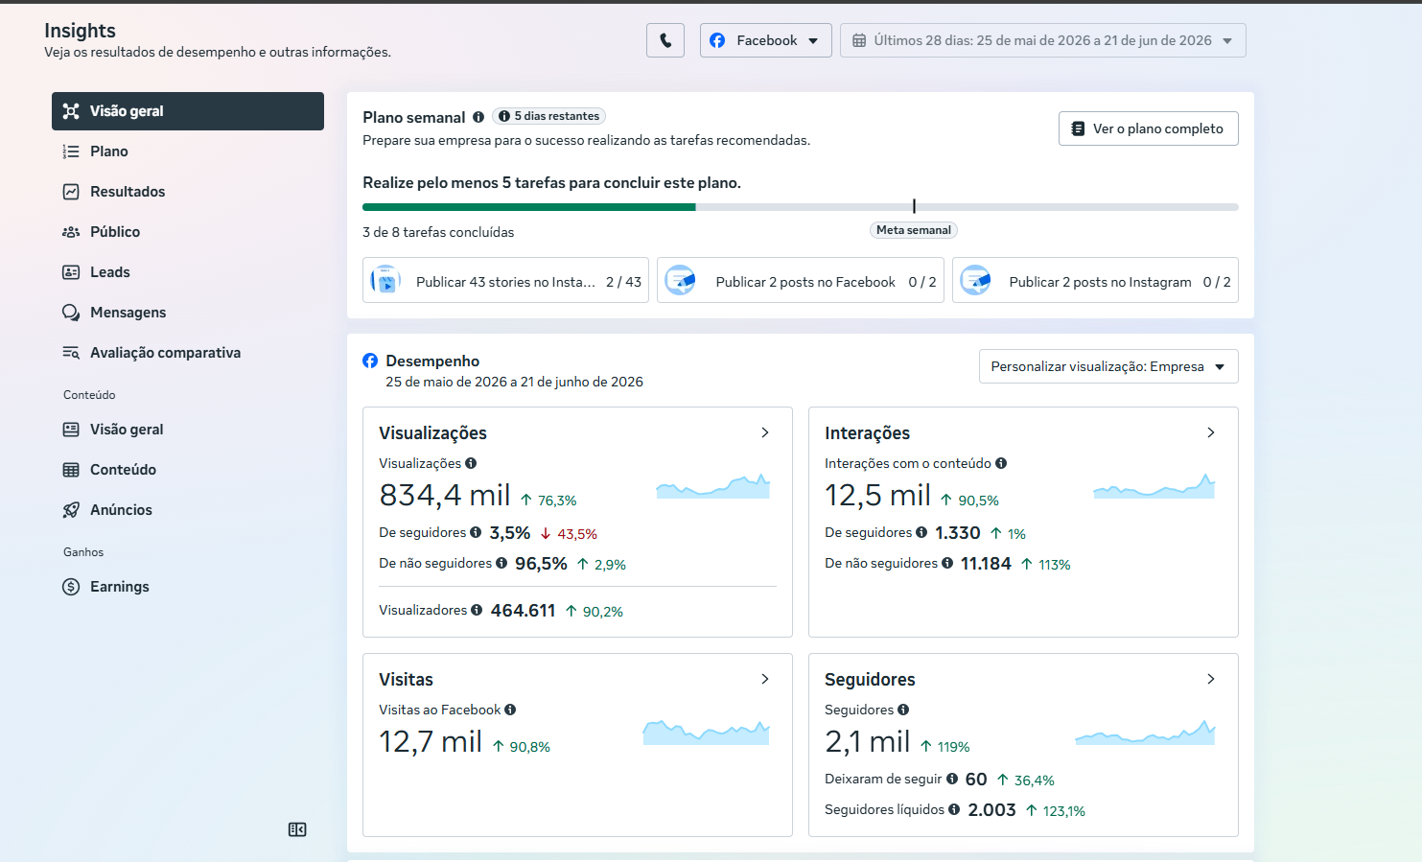Click the weekly plan progress bar
This screenshot has height=862, width=1422.
(801, 207)
